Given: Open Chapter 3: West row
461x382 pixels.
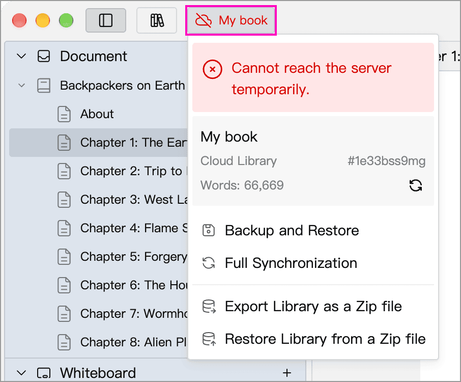Looking at the screenshot, I should [x=99, y=200].
